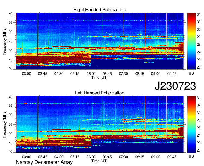Select "06:45" tick on Left Handed time axis
Viewport: 204px width, 166px height.
point(107,157)
